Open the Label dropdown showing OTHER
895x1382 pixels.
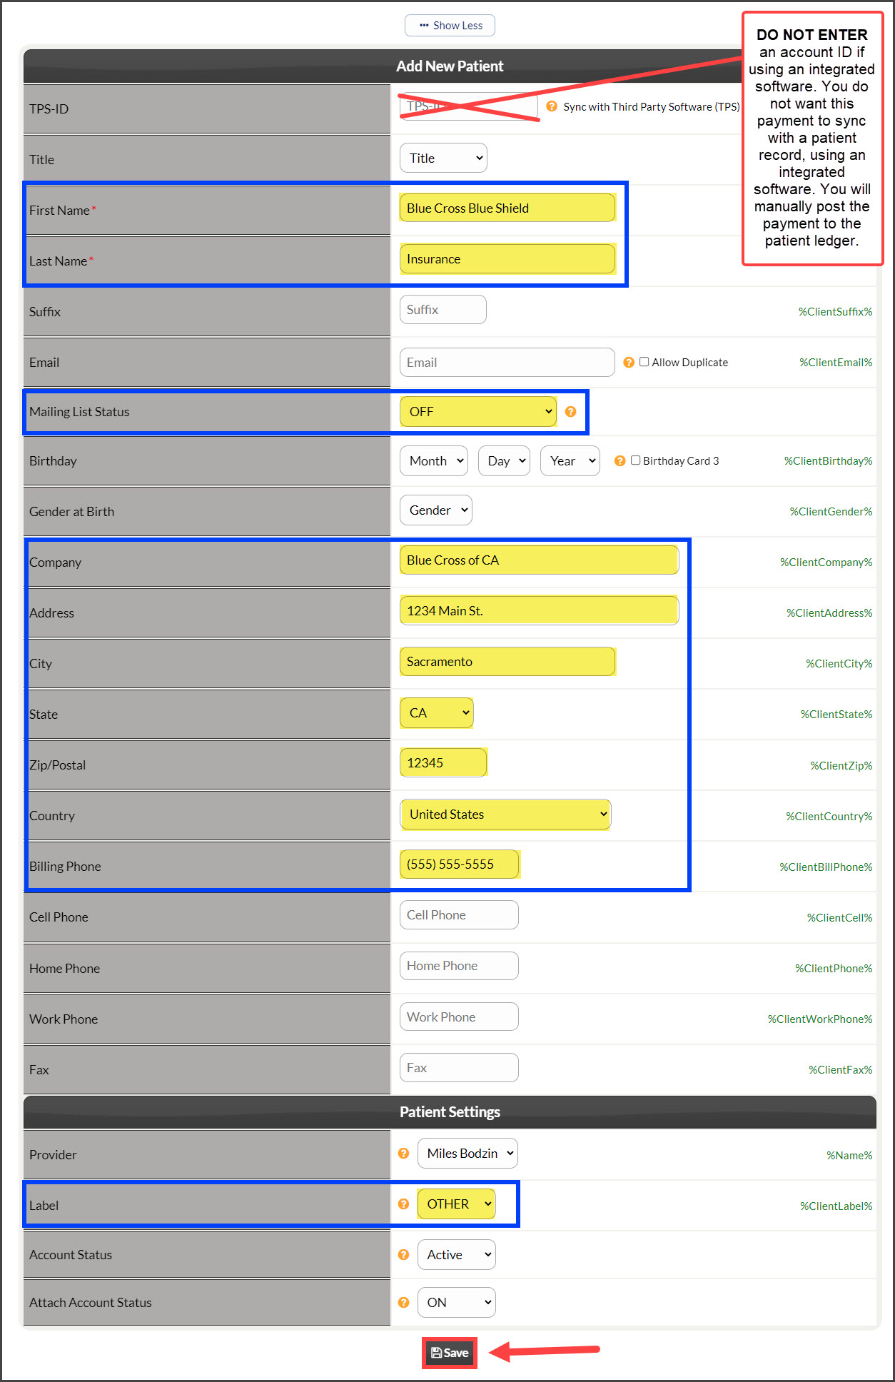[x=457, y=1204]
